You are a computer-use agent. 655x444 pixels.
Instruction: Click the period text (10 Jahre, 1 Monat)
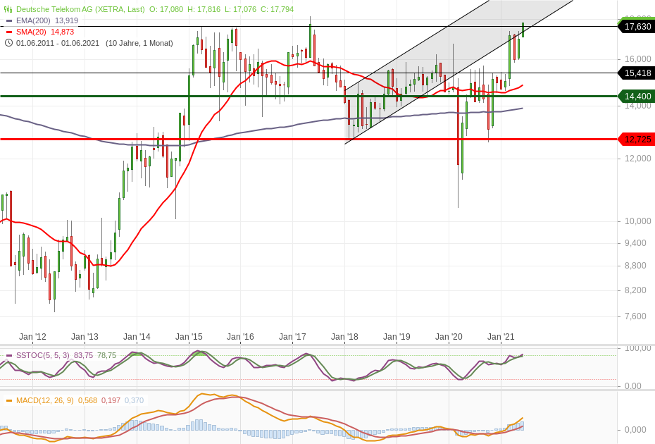139,43
